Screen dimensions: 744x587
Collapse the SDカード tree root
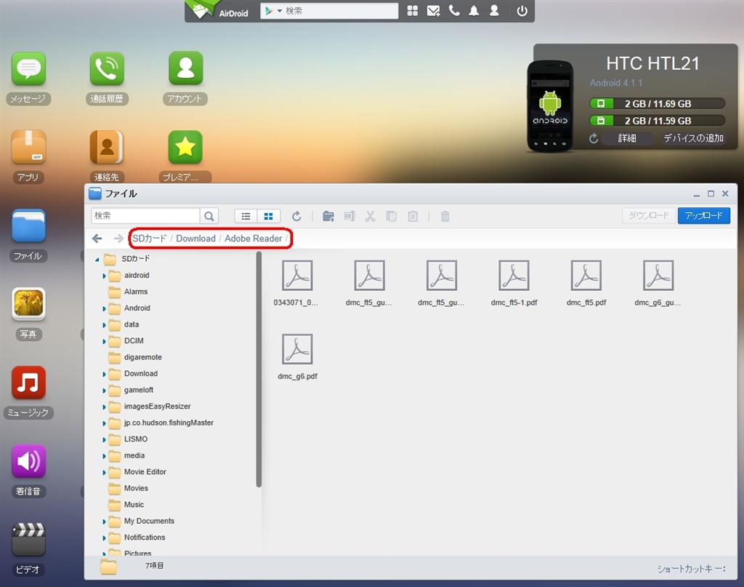click(97, 259)
